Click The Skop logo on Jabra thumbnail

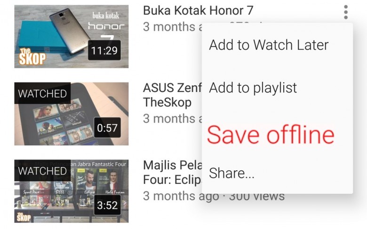(x=24, y=217)
